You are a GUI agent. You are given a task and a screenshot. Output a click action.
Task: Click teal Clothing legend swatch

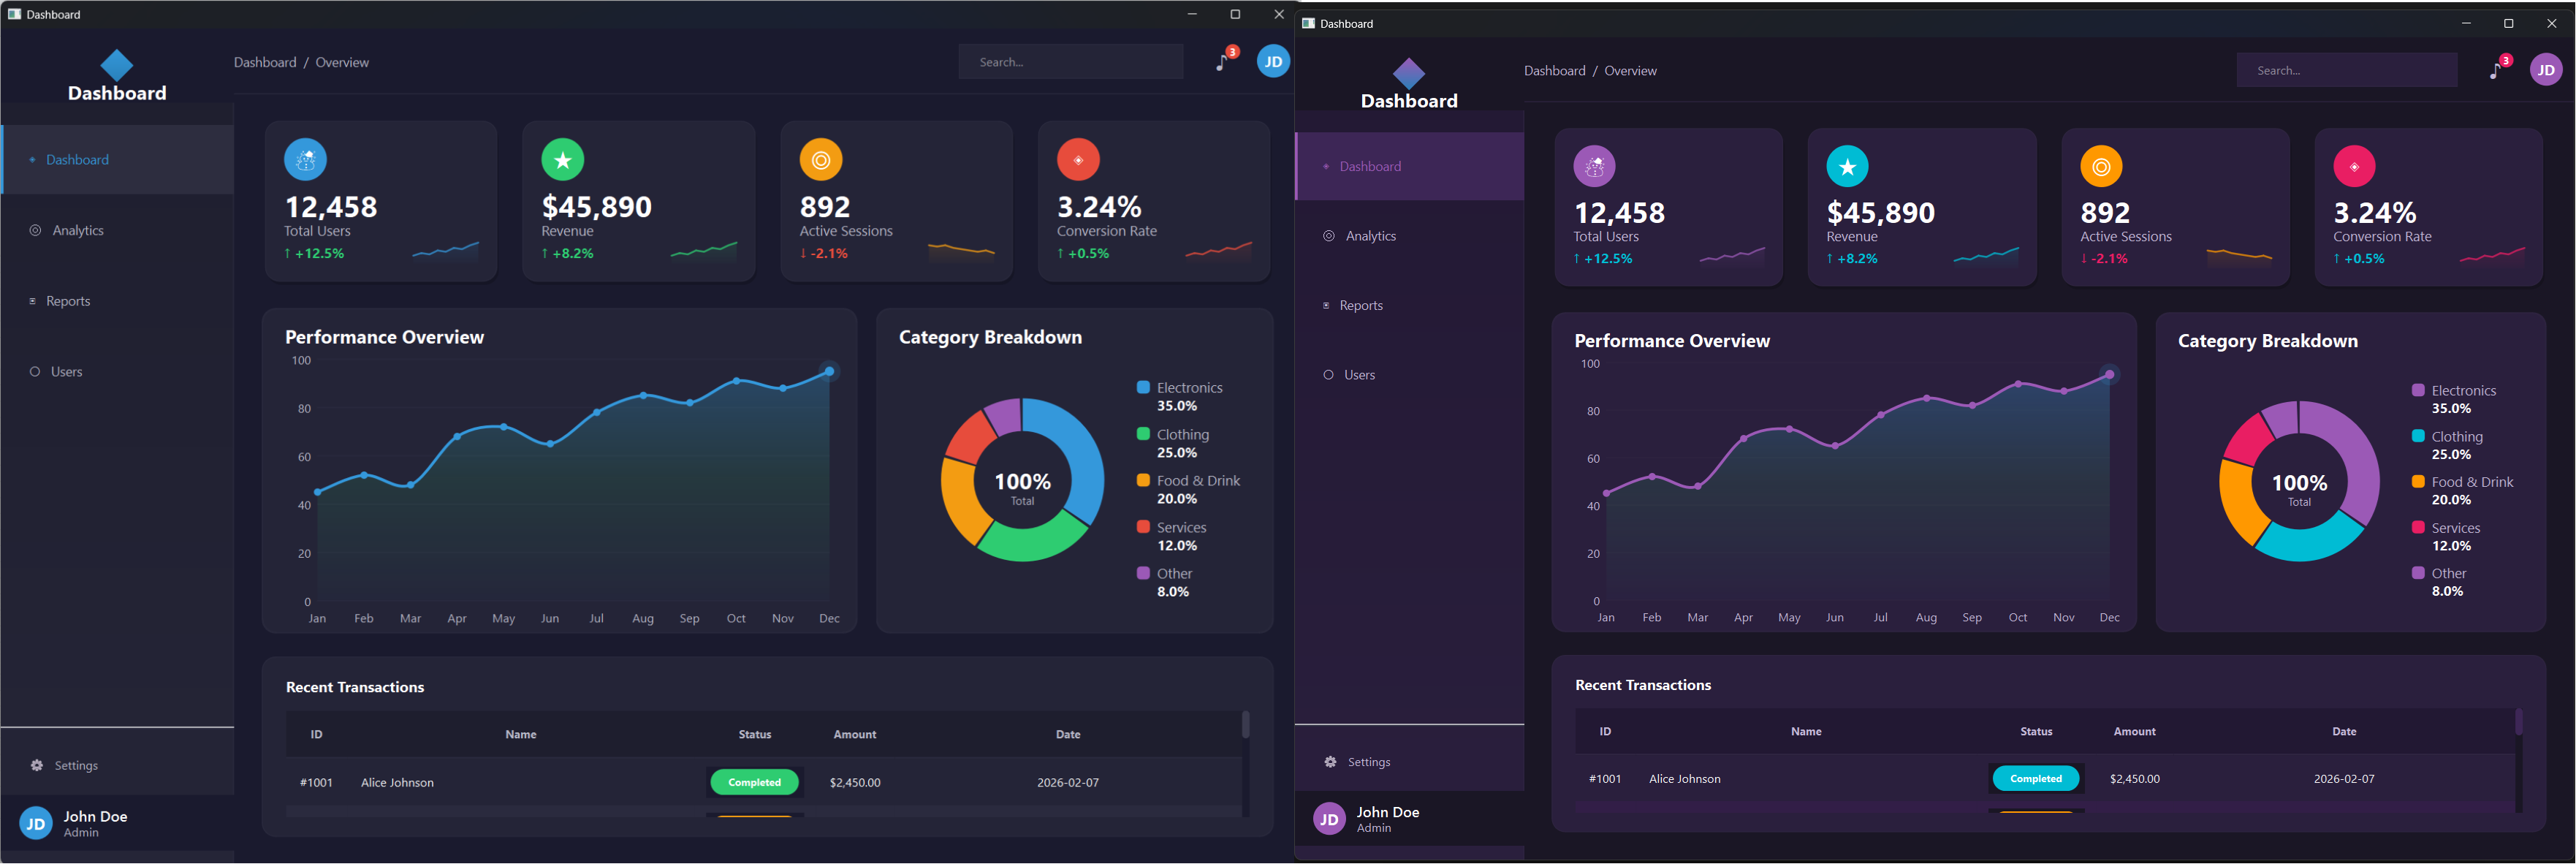pyautogui.click(x=2418, y=436)
